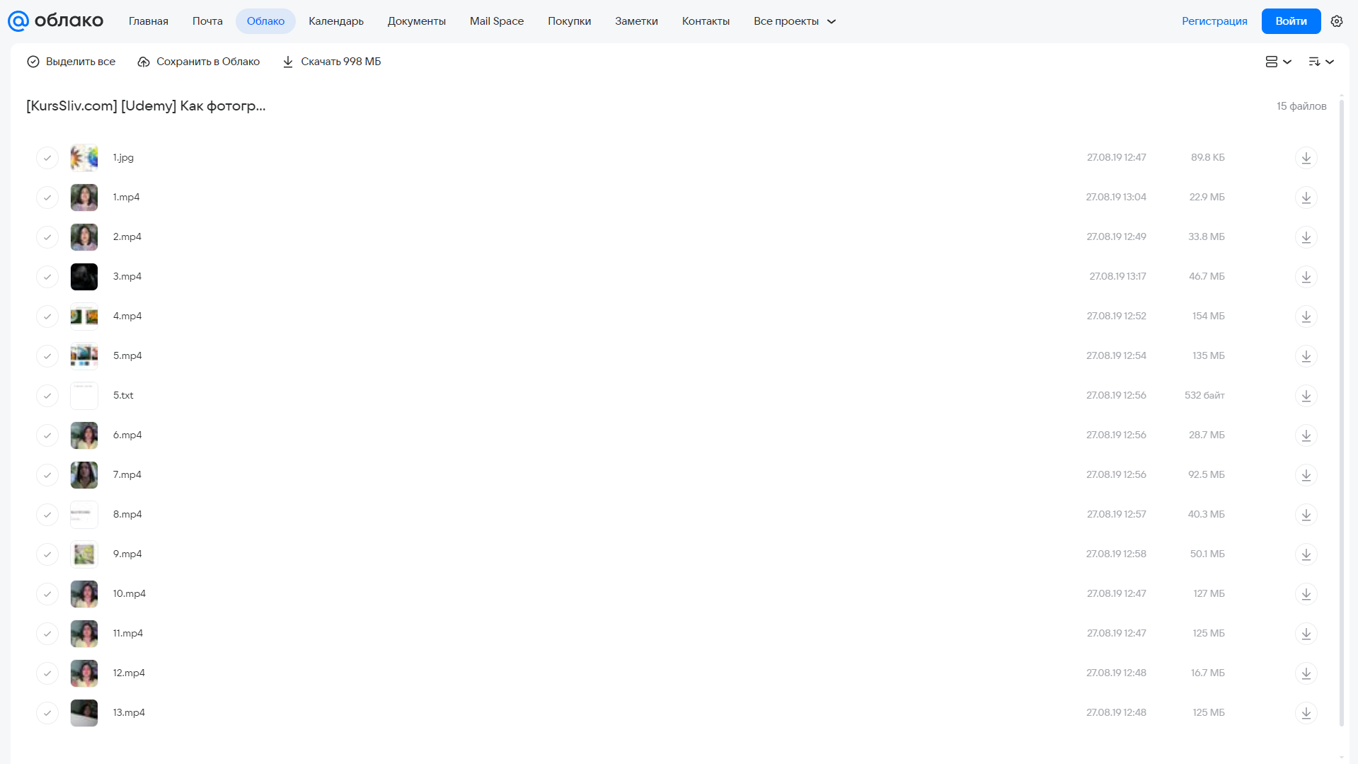The width and height of the screenshot is (1358, 764).
Task: Click download icon next to 13.mp4
Action: click(x=1306, y=713)
